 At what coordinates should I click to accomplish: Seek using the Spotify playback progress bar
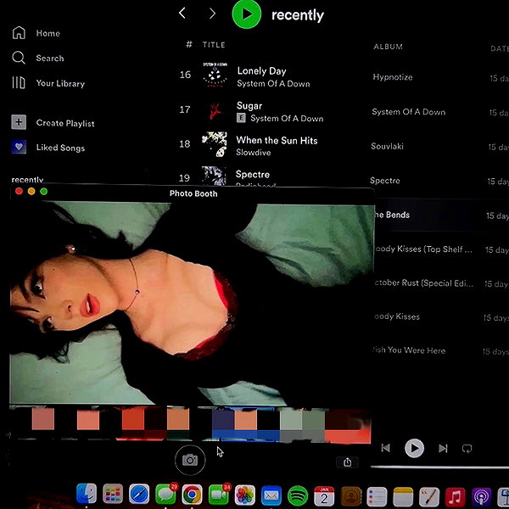pyautogui.click(x=439, y=467)
